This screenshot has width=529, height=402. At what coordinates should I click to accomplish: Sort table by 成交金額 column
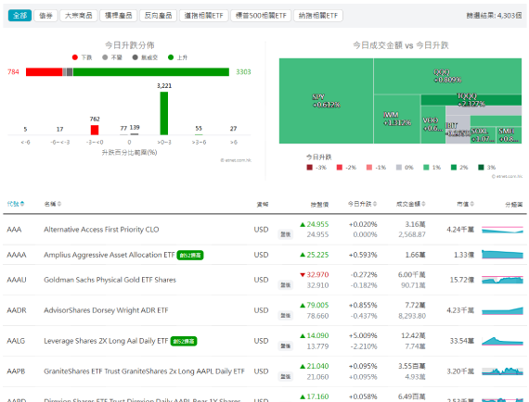coord(410,204)
